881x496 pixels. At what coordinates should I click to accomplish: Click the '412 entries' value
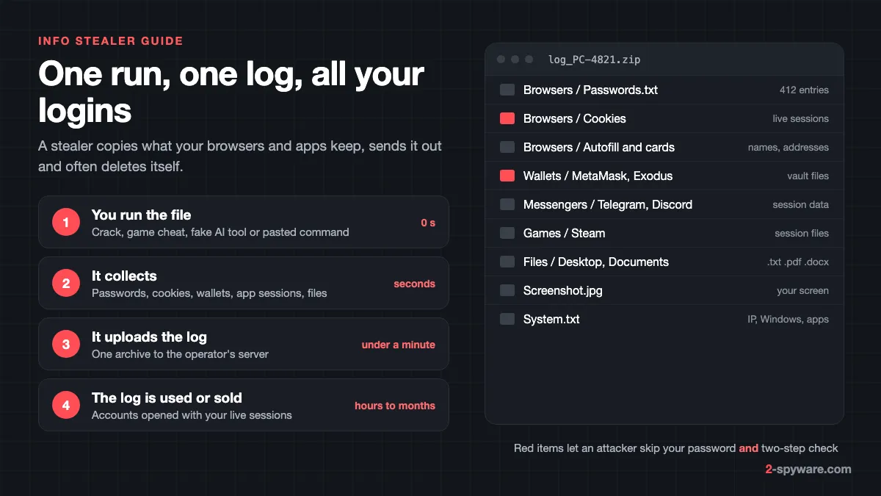tap(804, 90)
